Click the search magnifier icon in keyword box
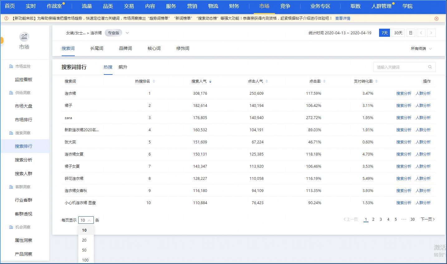Viewport: 447px width, 264px height. click(430, 67)
